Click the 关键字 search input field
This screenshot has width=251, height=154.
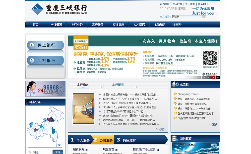(186, 17)
